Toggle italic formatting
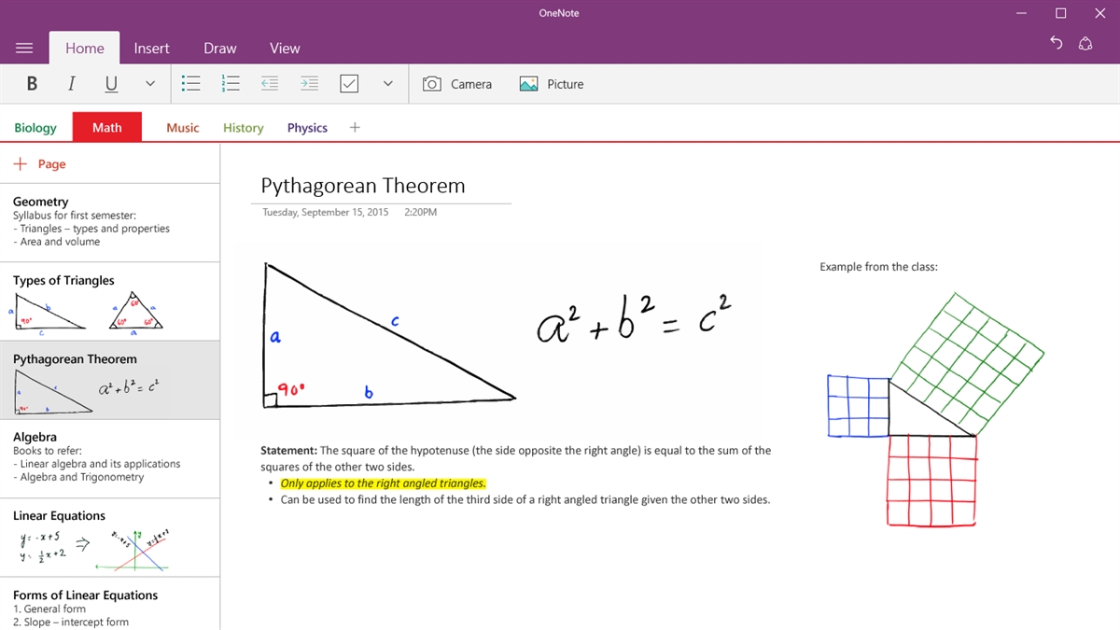The height and width of the screenshot is (630, 1120). pyautogui.click(x=71, y=83)
